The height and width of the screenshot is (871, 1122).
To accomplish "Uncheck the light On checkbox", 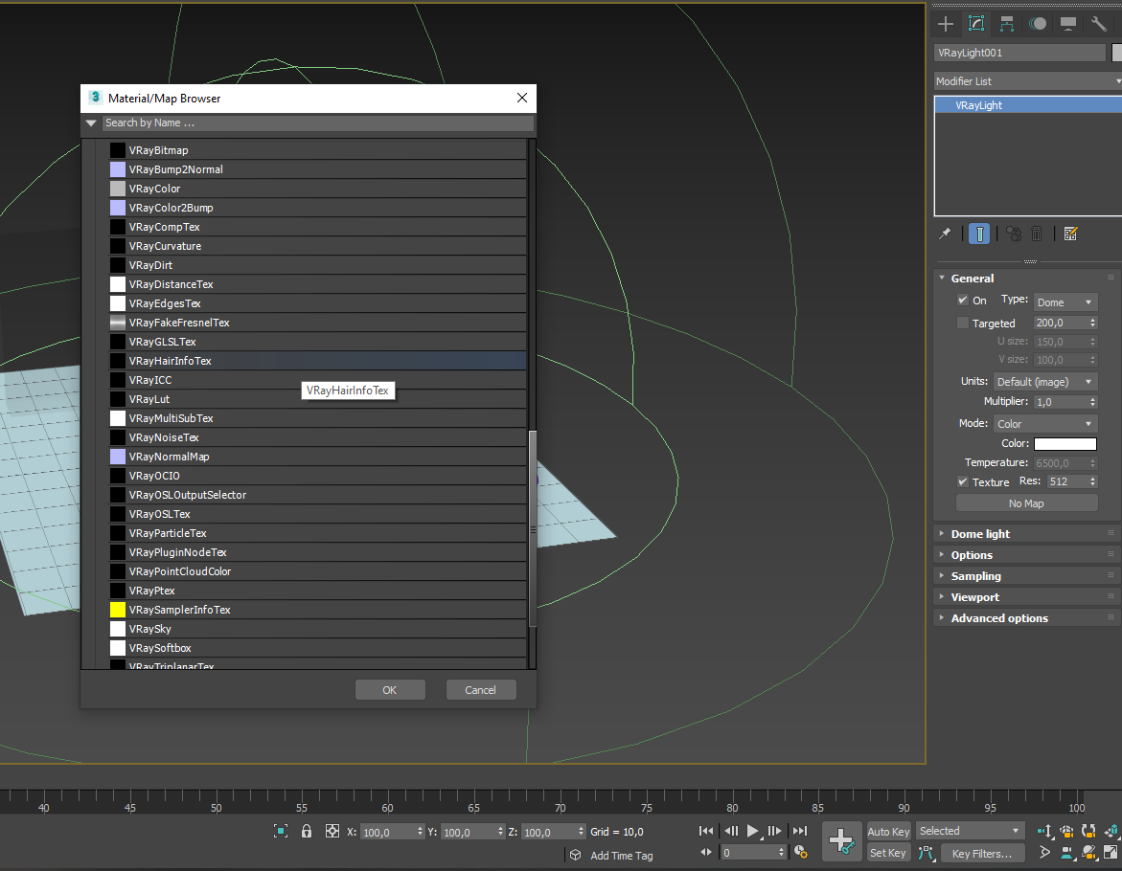I will coord(962,301).
